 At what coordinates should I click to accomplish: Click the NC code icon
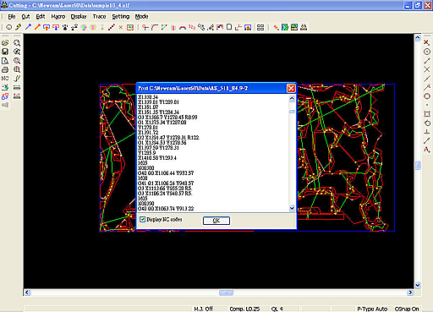tap(5, 79)
